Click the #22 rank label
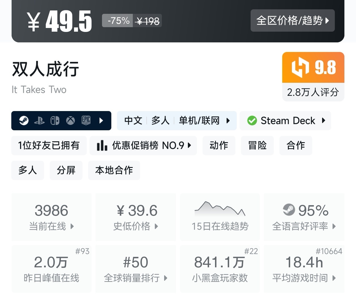356x297 pixels. pos(251,251)
